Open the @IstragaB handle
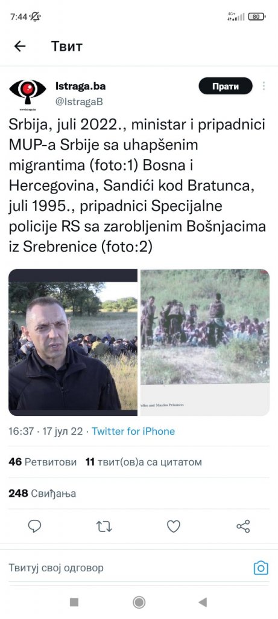The height and width of the screenshot is (619, 278). pyautogui.click(x=79, y=102)
